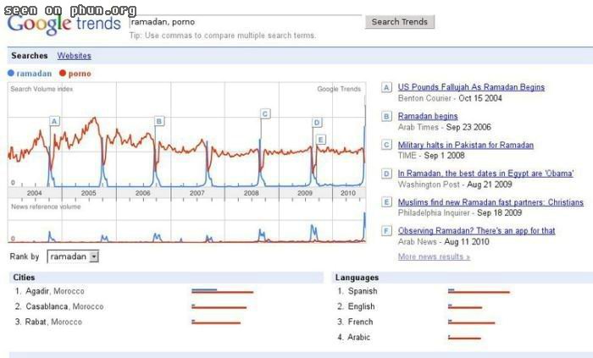
Task: Open 'Military halts in Pakistan for Ramadan' link
Action: pyautogui.click(x=466, y=145)
